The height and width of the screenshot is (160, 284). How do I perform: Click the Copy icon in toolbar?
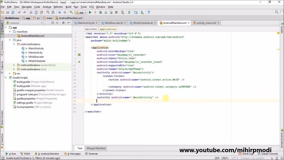click(36, 12)
